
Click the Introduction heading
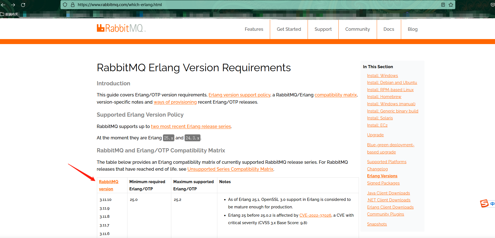(113, 83)
